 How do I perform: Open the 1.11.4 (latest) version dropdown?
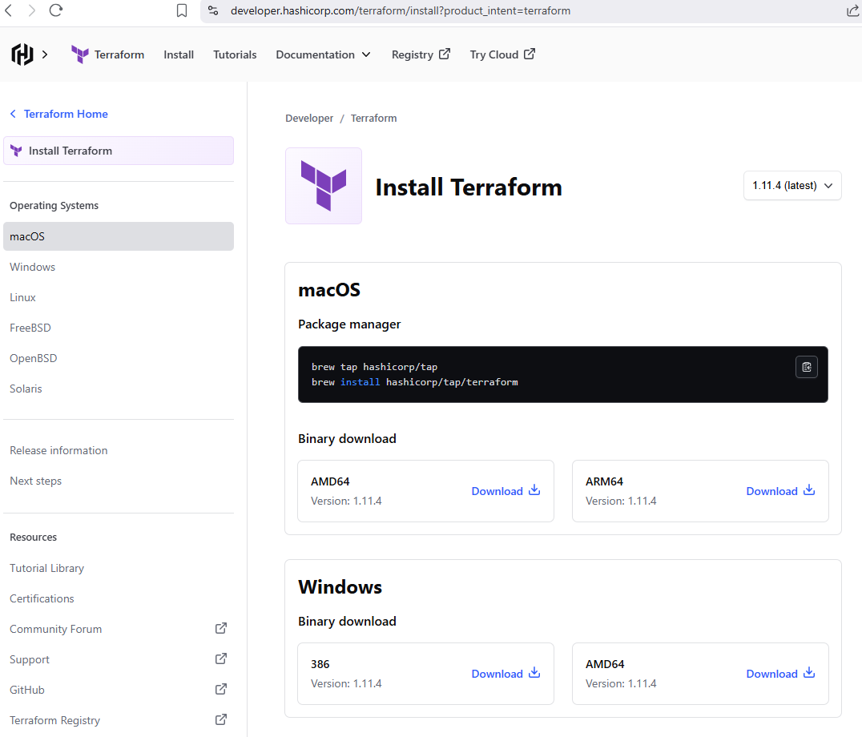pyautogui.click(x=792, y=186)
